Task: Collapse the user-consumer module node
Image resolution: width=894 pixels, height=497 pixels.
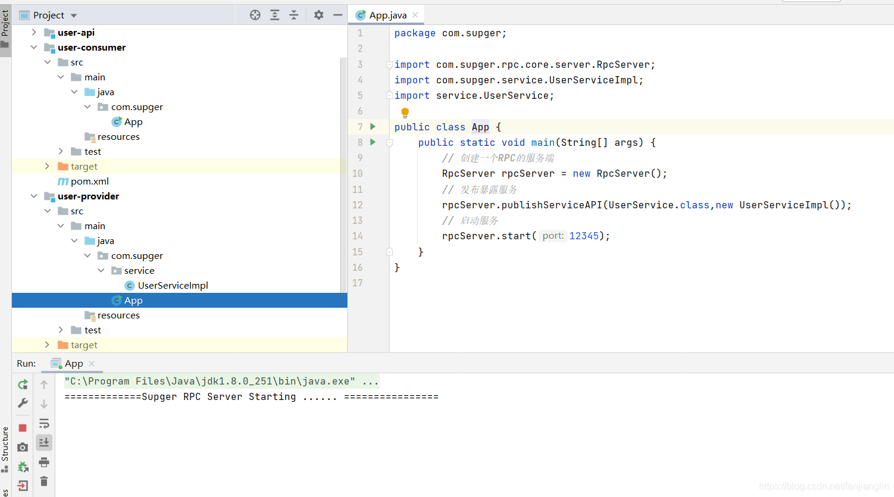Action: pyautogui.click(x=34, y=47)
